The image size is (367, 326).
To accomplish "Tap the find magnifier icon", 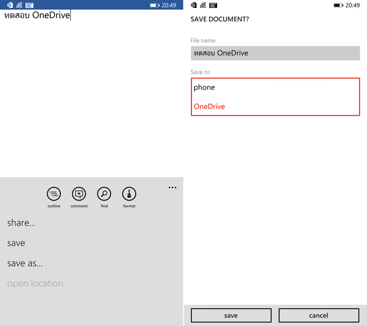I will (104, 194).
